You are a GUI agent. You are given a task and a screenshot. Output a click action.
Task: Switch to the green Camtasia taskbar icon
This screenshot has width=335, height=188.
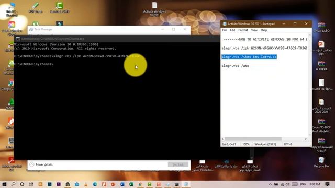[149, 184]
